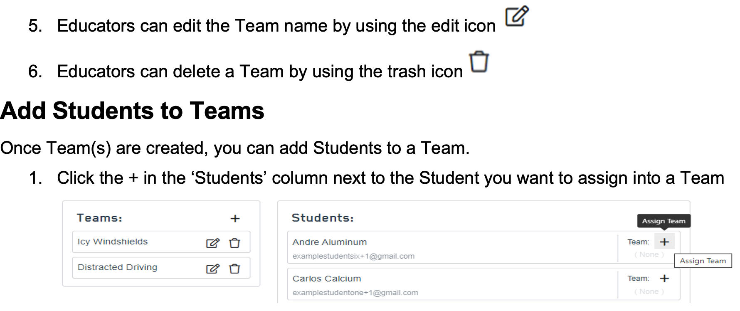Edit the Distracted Driving team name

[212, 269]
